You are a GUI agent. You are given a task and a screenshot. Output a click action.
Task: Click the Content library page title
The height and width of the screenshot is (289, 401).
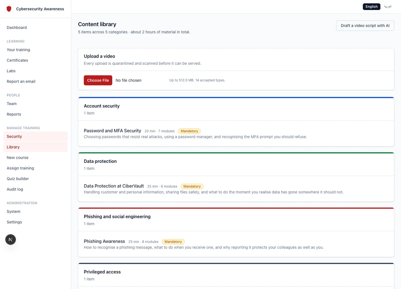pos(97,24)
